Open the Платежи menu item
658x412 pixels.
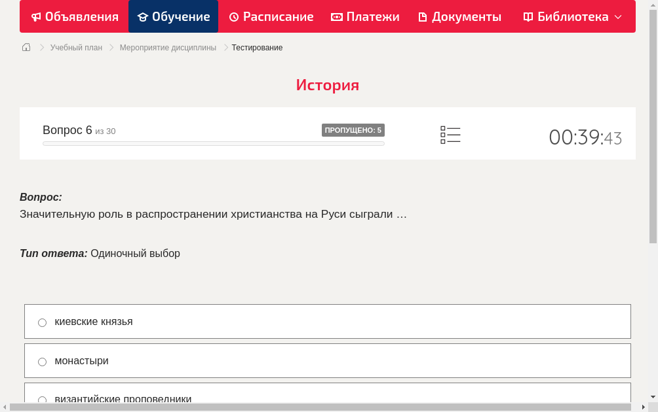pos(365,16)
